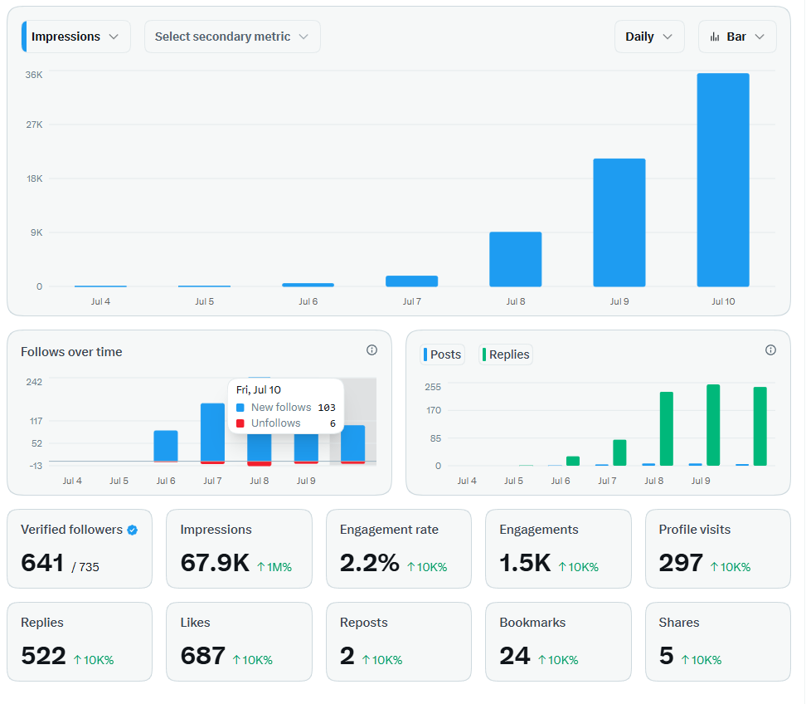Open the Impressions 67.9K card
Viewport: 806px width, 704px height.
[239, 549]
